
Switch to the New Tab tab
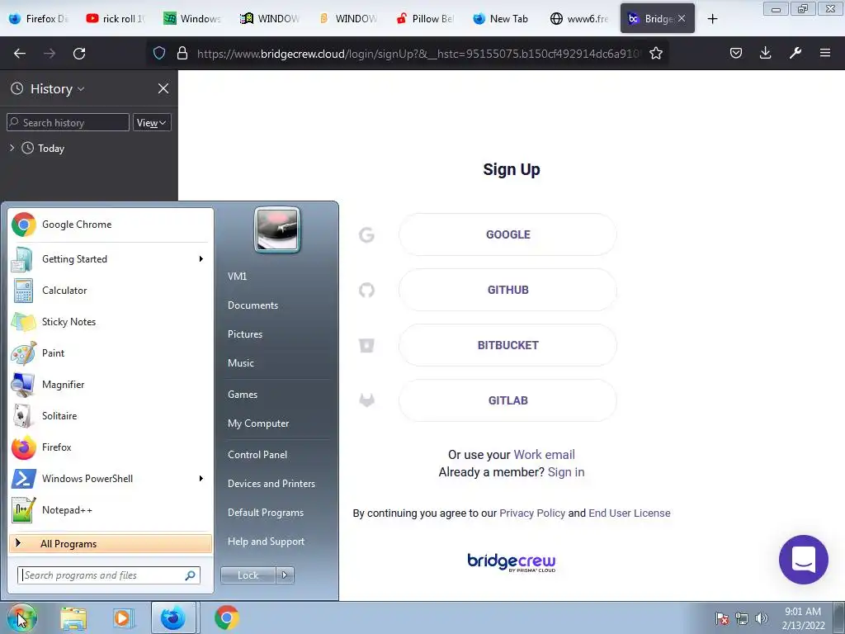503,18
